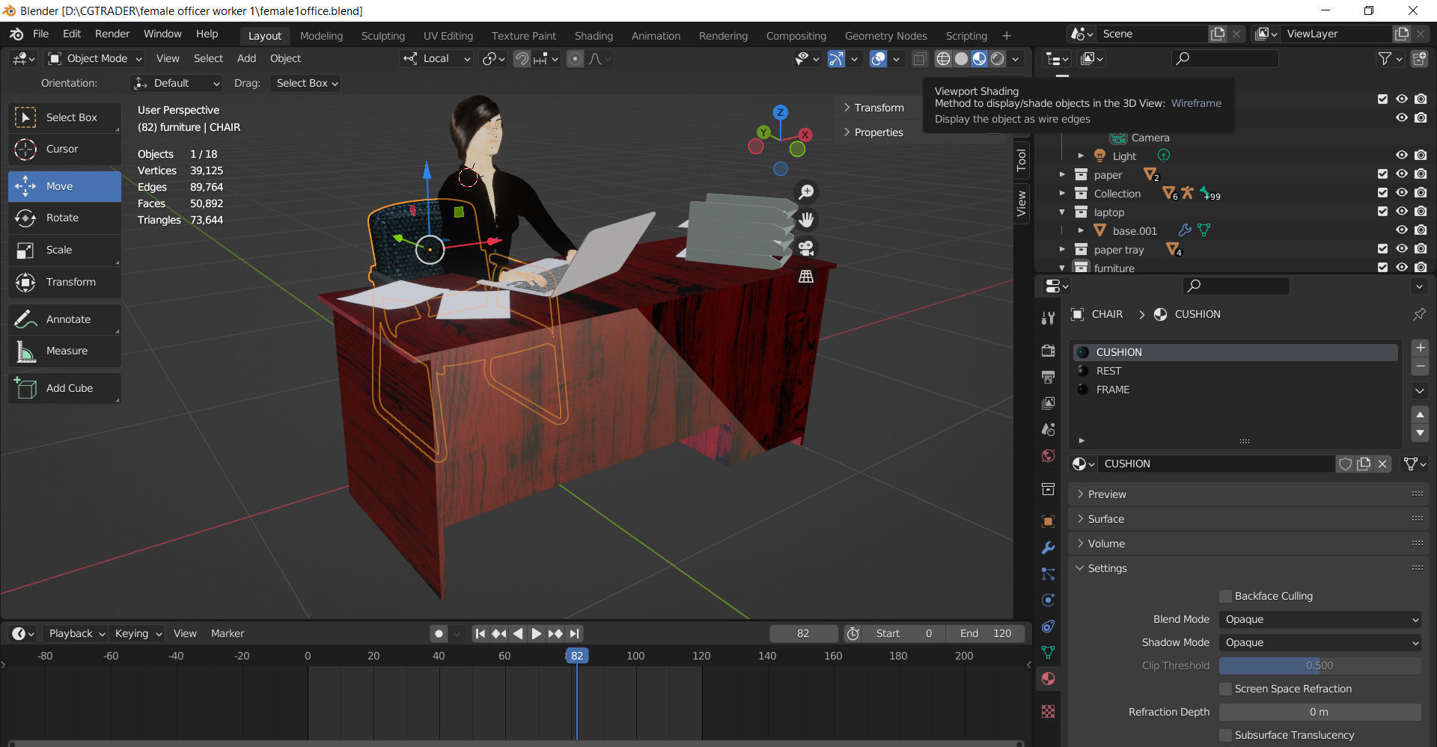
Task: Switch to the Modeling workspace tab
Action: [x=321, y=36]
